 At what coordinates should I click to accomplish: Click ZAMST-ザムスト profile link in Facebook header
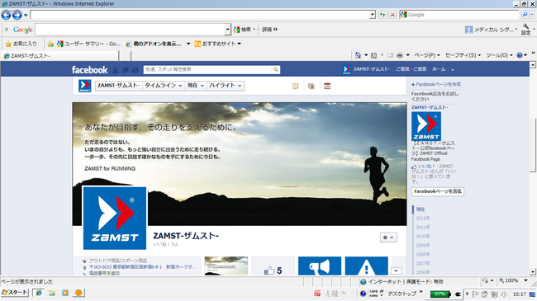click(x=366, y=69)
